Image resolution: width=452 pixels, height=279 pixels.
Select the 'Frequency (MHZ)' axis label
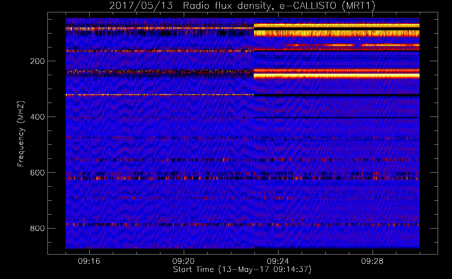[21, 134]
